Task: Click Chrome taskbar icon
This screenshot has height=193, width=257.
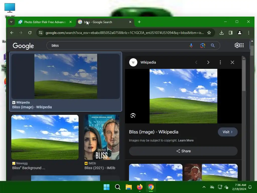Action: point(151,187)
